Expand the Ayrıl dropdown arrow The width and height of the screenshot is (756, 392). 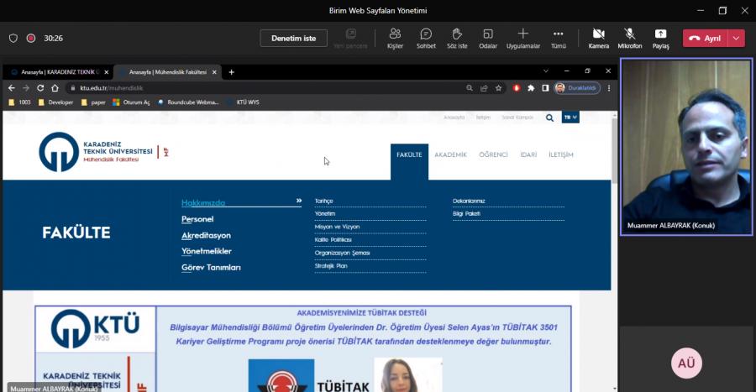(x=736, y=39)
